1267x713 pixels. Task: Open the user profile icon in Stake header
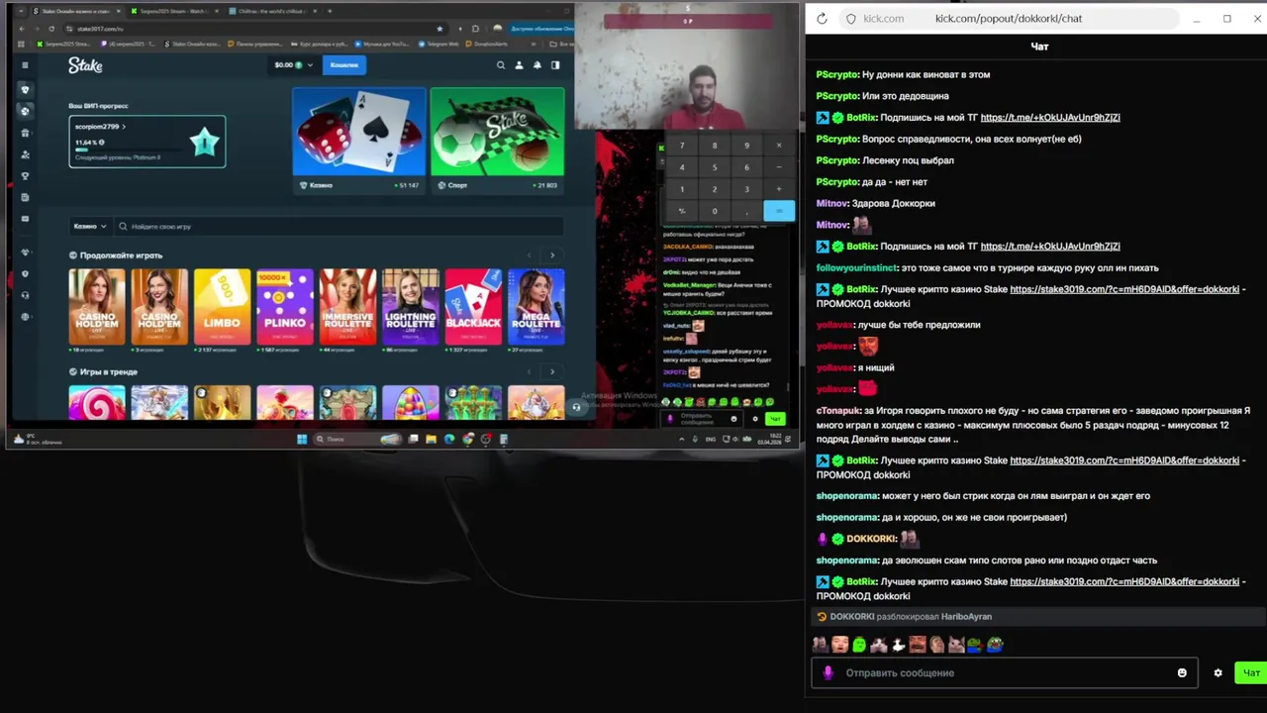pyautogui.click(x=519, y=65)
